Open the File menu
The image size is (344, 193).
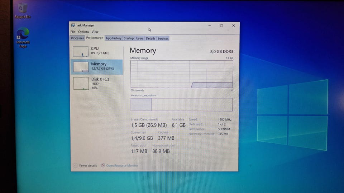coord(73,32)
